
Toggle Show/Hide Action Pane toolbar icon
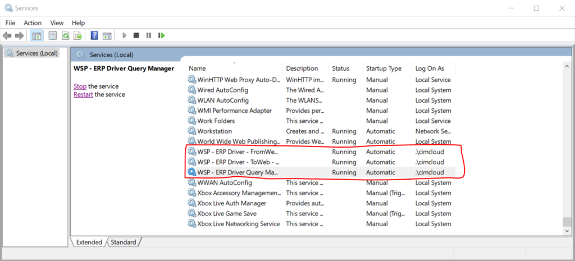[107, 35]
